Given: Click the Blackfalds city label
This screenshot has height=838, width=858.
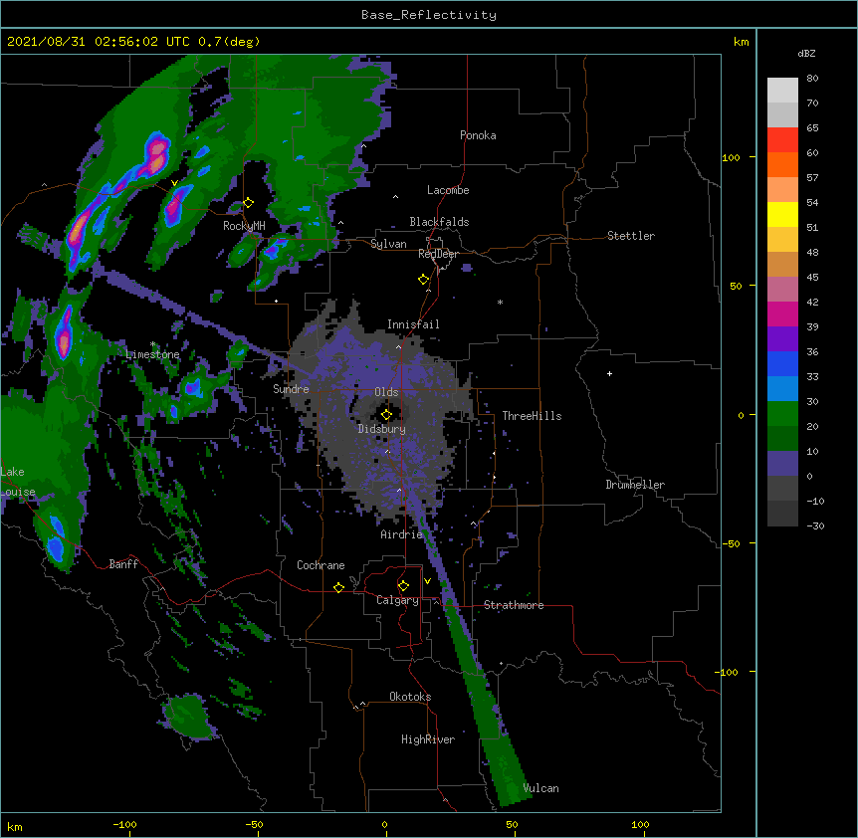Looking at the screenshot, I should [x=439, y=222].
